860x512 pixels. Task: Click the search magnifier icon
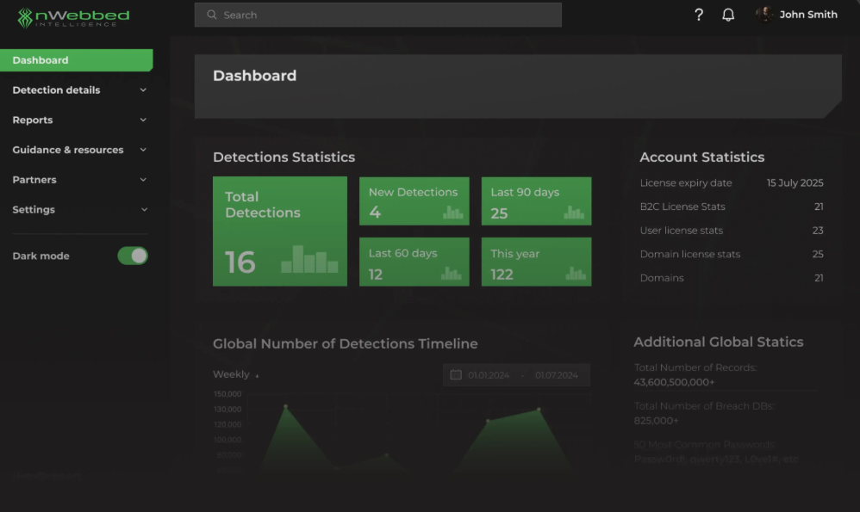click(x=212, y=15)
